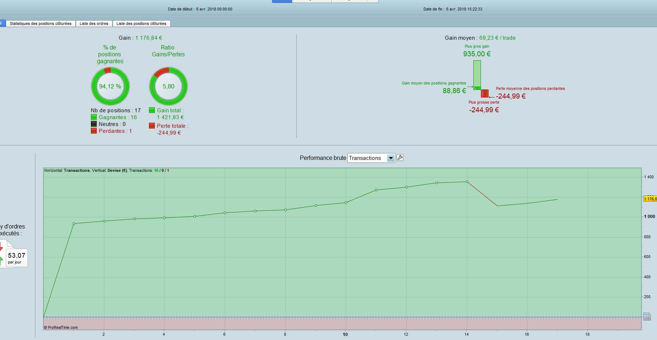Screen dimensions: 657x340
Task: Click the 'Gagnantes : 16' label
Action: tap(118, 117)
